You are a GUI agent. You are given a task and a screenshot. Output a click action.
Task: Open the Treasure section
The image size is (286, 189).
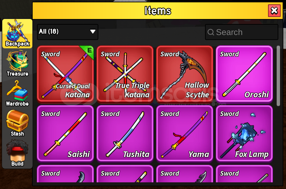[x=17, y=63]
